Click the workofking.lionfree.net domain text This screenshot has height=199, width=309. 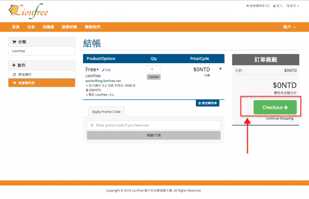pos(103,81)
